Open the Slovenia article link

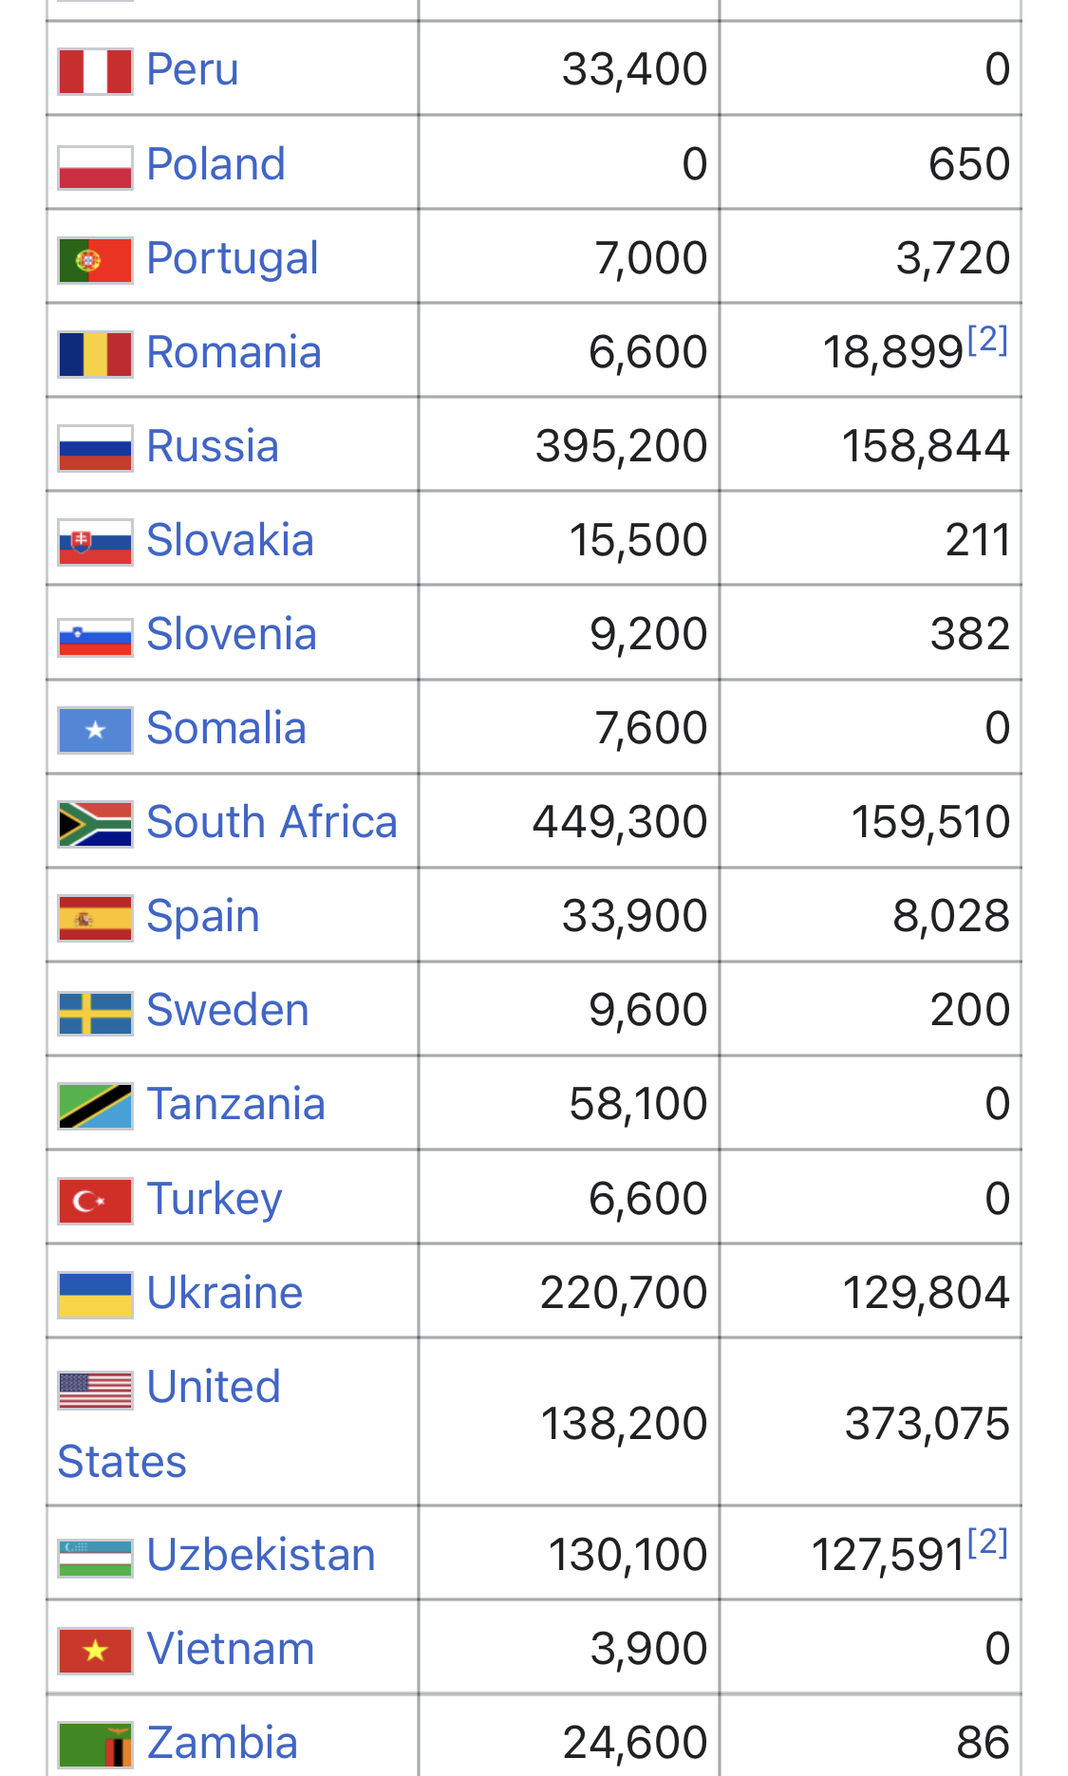(x=232, y=634)
